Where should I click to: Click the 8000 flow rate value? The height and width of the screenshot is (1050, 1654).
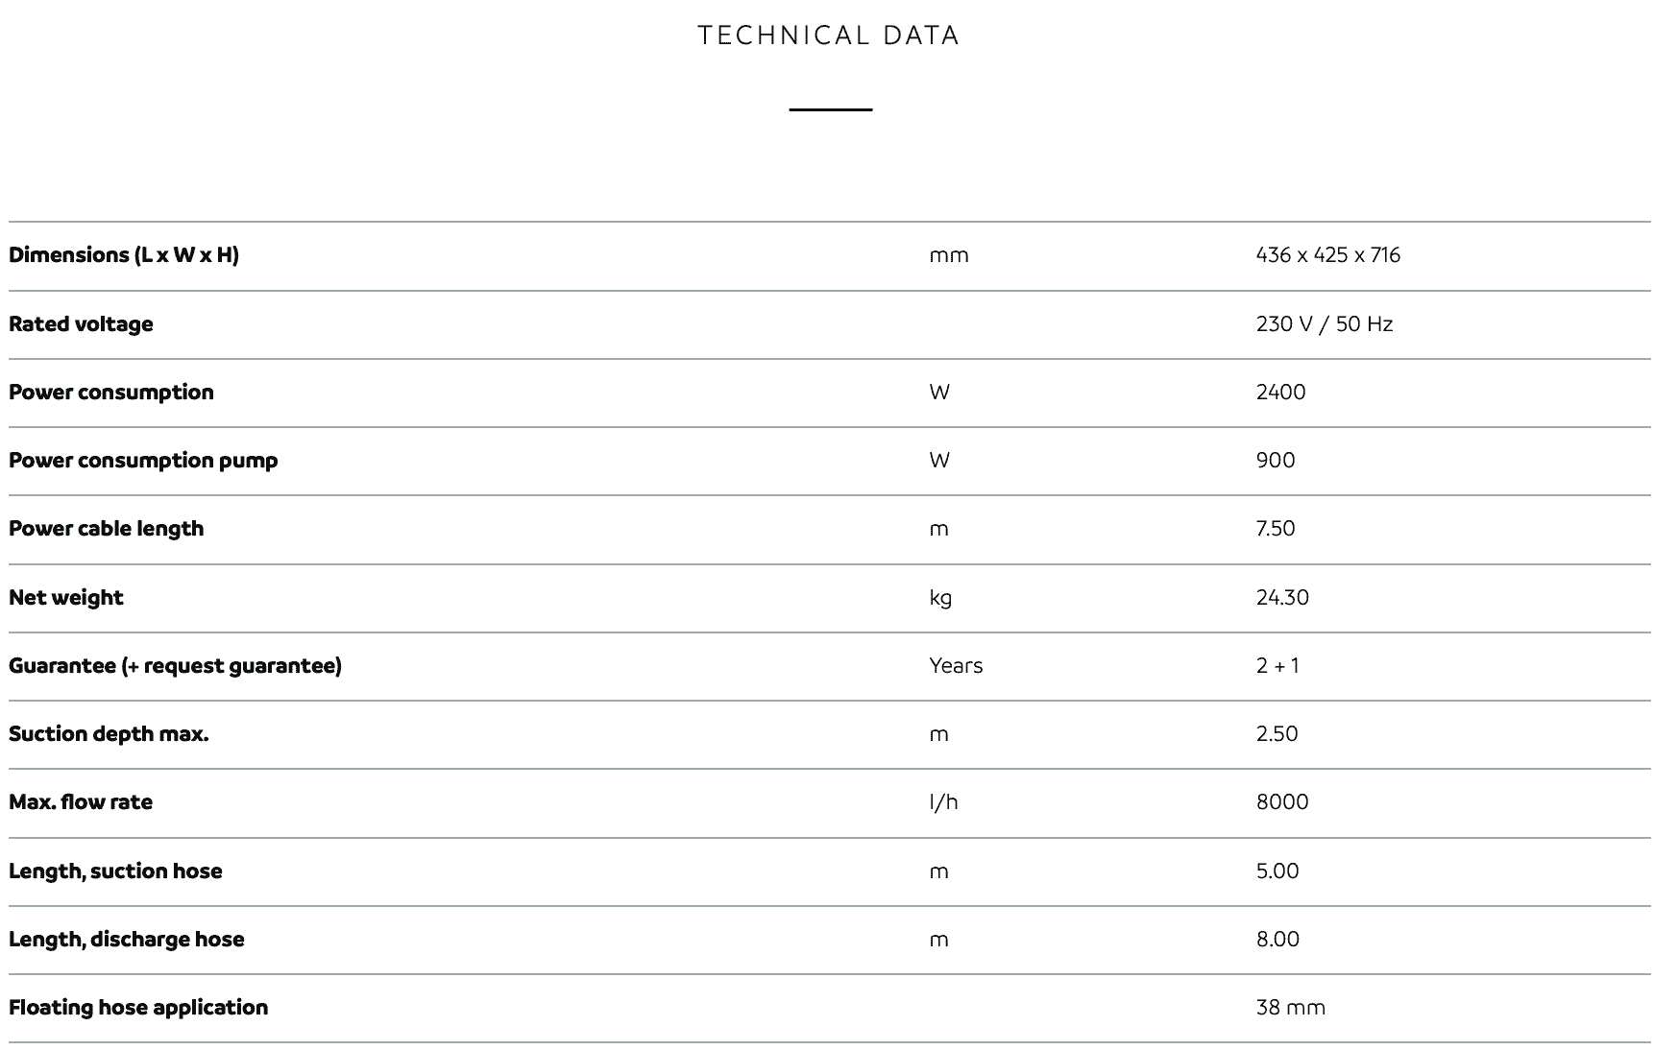click(x=1282, y=802)
